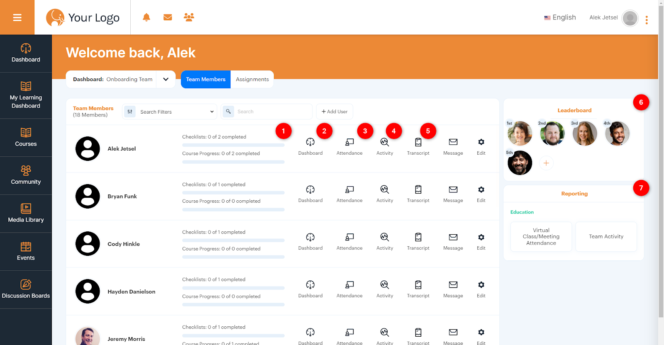
Task: Switch to the Assignments tab
Action: pos(252,79)
